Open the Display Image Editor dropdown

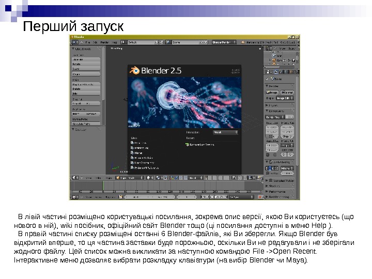tap(285, 98)
